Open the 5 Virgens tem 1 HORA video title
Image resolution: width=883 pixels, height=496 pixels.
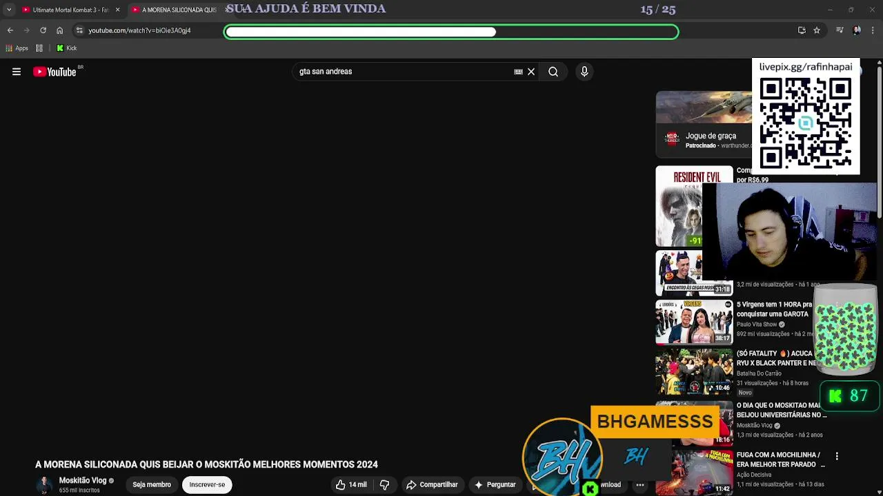(x=774, y=309)
